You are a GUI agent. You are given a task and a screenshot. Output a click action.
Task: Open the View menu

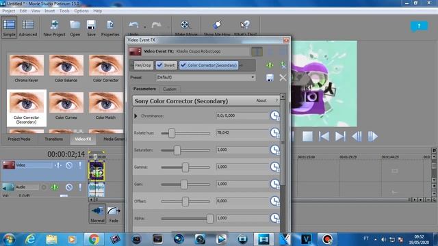pos(36,11)
